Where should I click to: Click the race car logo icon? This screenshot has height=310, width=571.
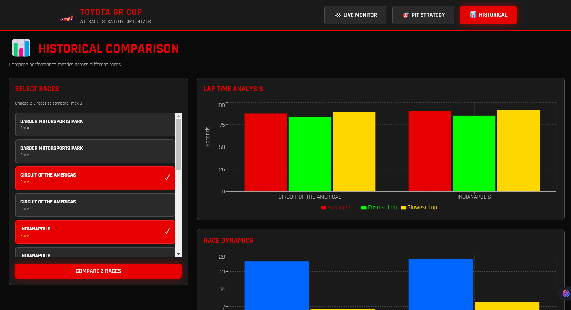(x=67, y=18)
